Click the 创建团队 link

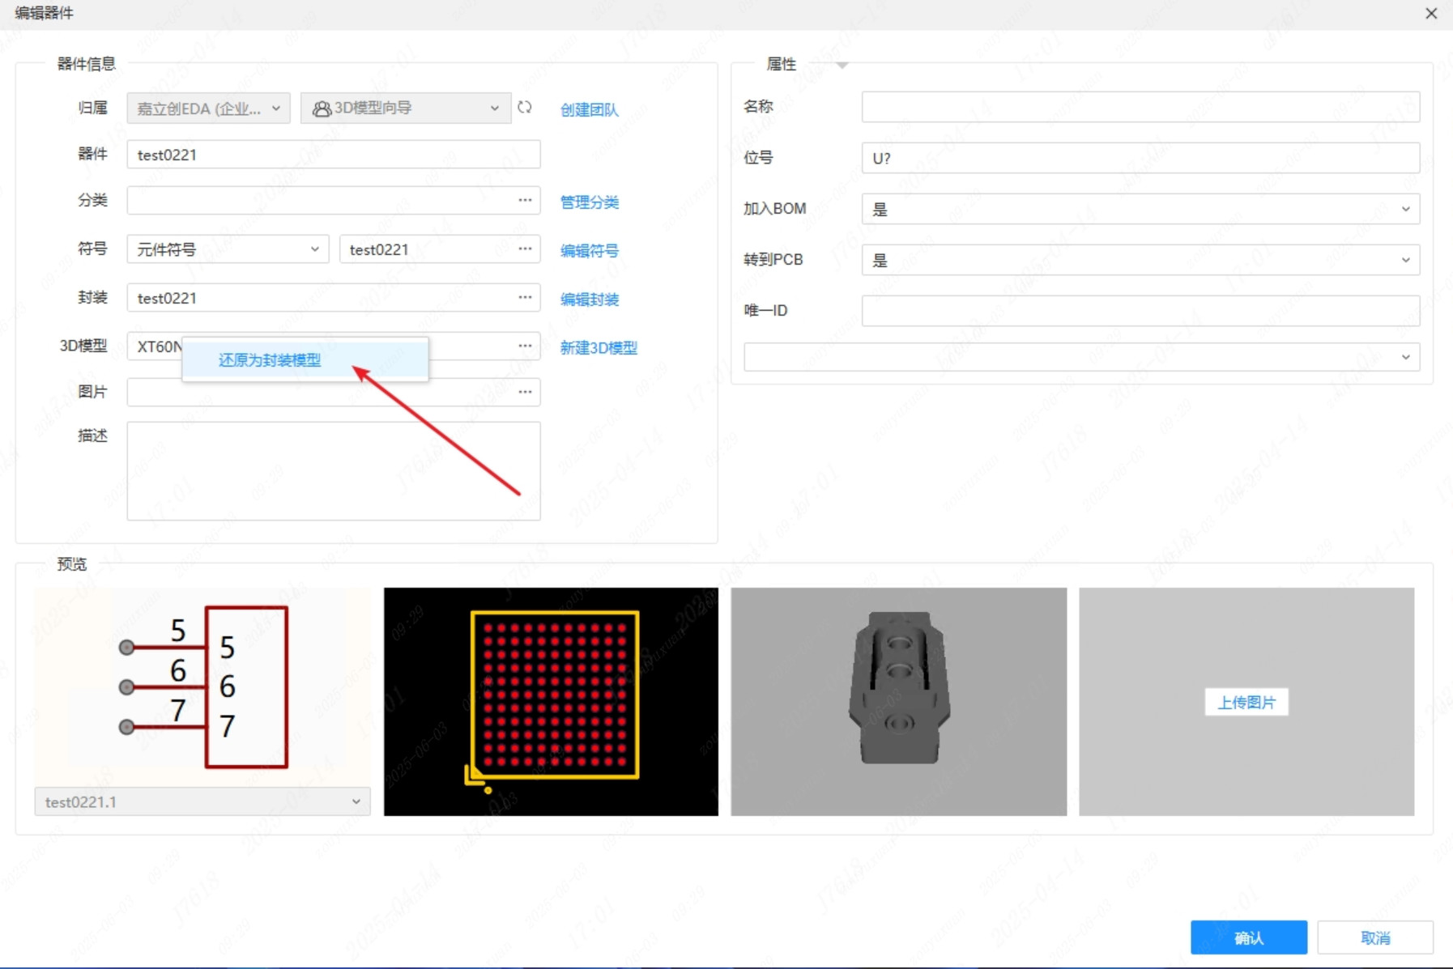tap(589, 109)
